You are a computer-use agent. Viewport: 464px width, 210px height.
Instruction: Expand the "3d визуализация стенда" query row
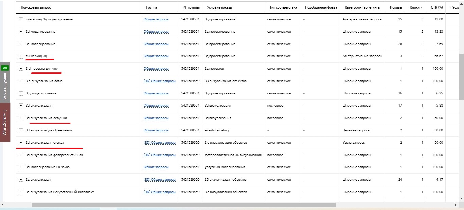21,143
